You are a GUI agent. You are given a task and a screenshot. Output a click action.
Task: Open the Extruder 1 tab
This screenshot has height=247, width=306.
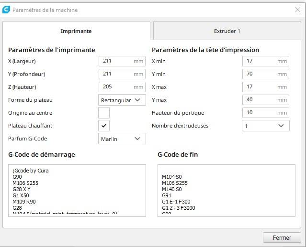227,31
